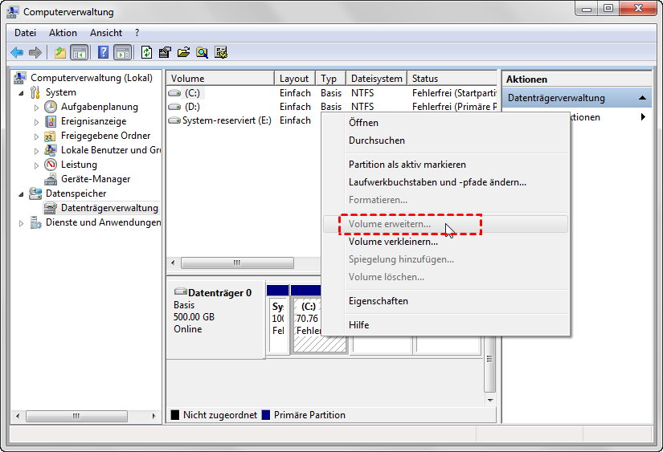
Task: Click the magnifier search toolbar icon
Action: [x=202, y=53]
